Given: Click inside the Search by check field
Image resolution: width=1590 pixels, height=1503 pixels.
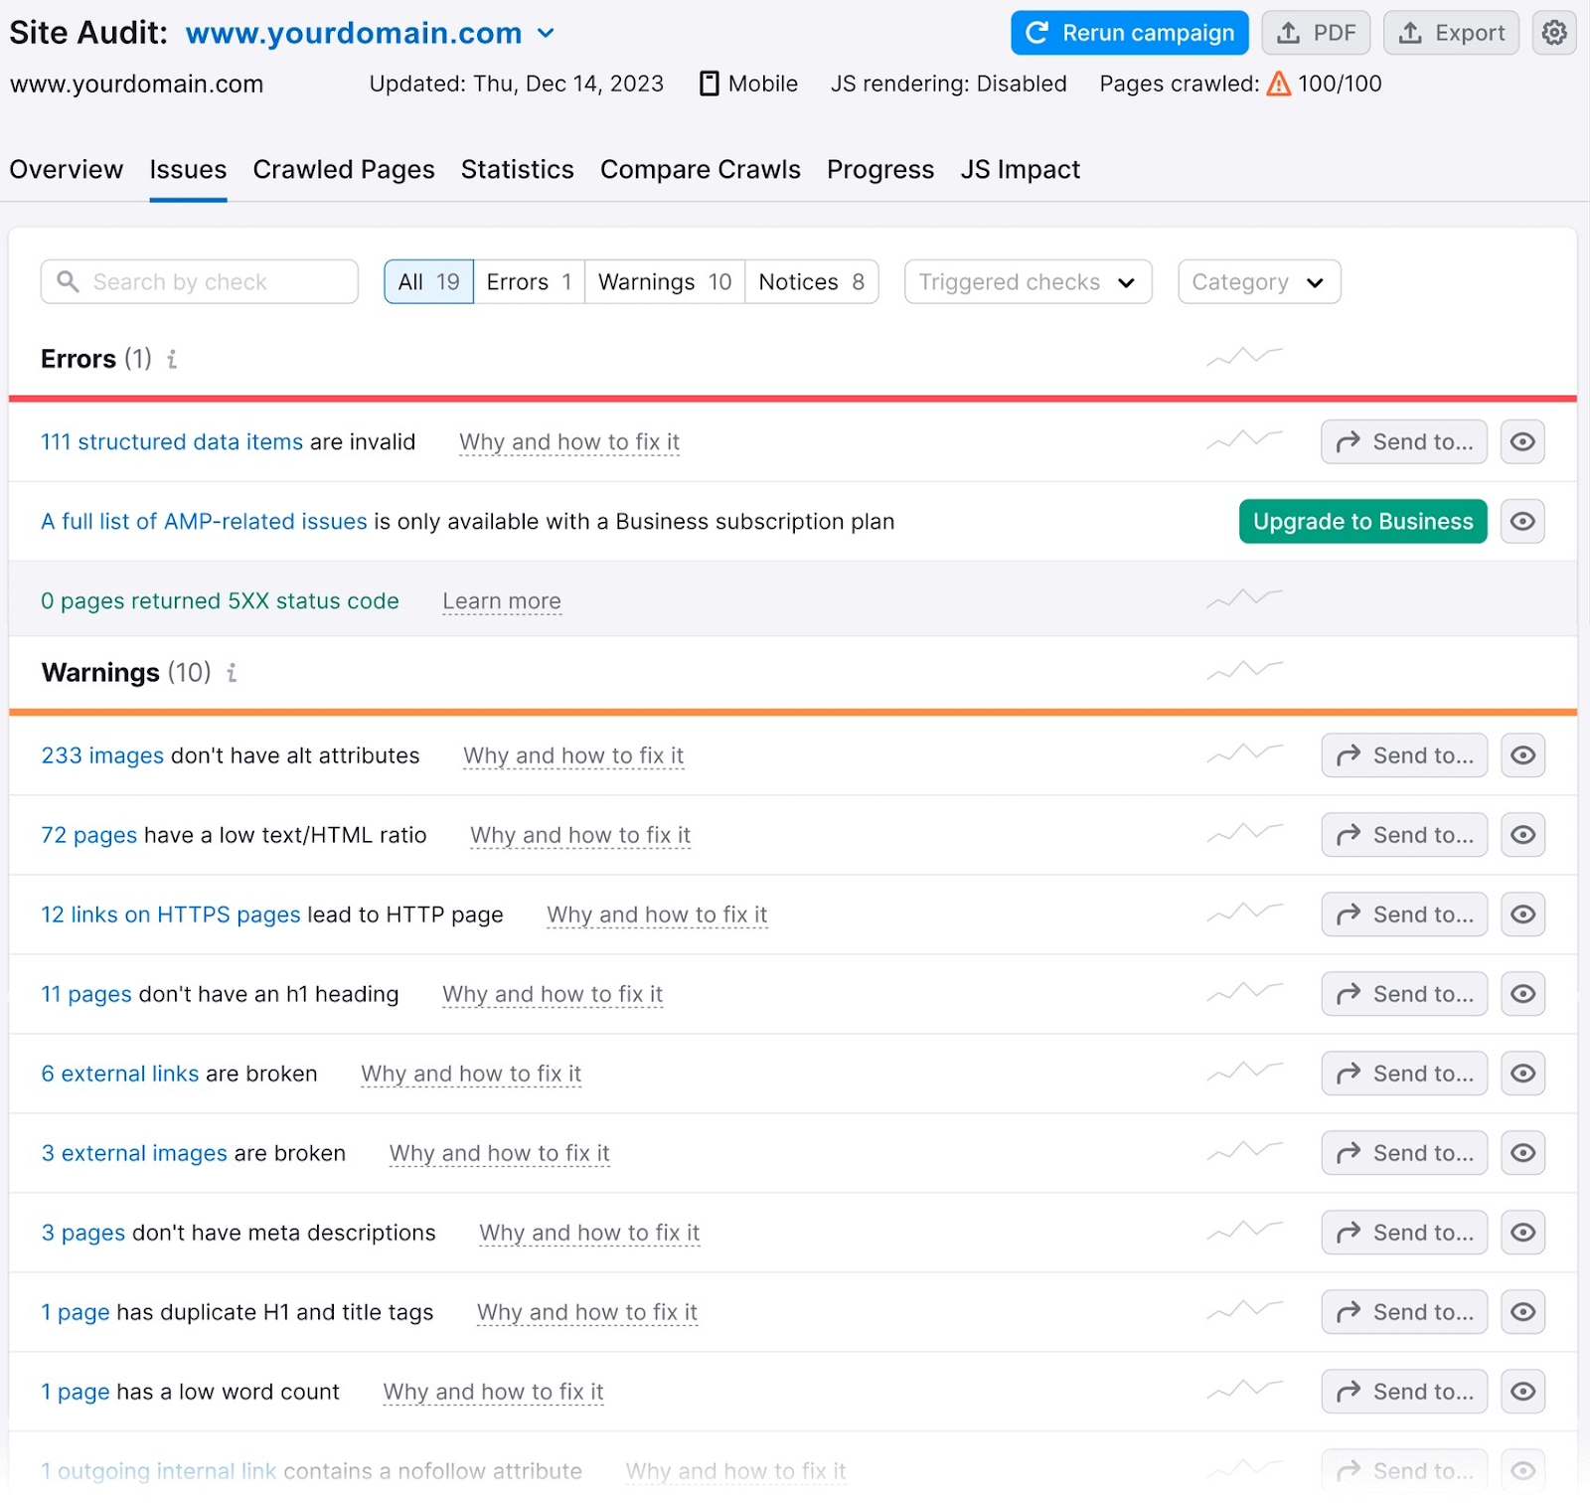Looking at the screenshot, I should tap(199, 281).
